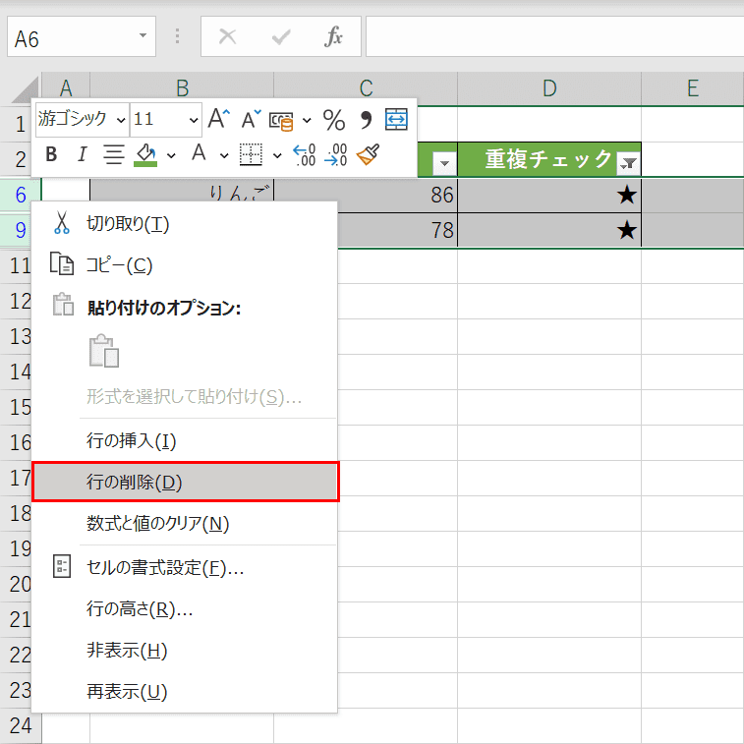Apply comma style format
744x744 pixels.
click(x=366, y=120)
